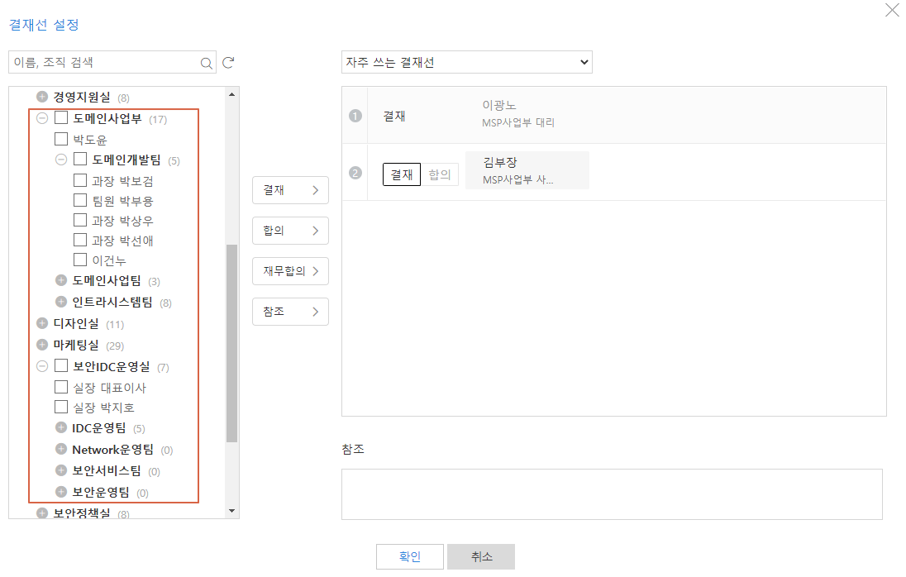Expand the IDC운영팀 plus icon
Image resolution: width=906 pixels, height=577 pixels.
tap(60, 428)
